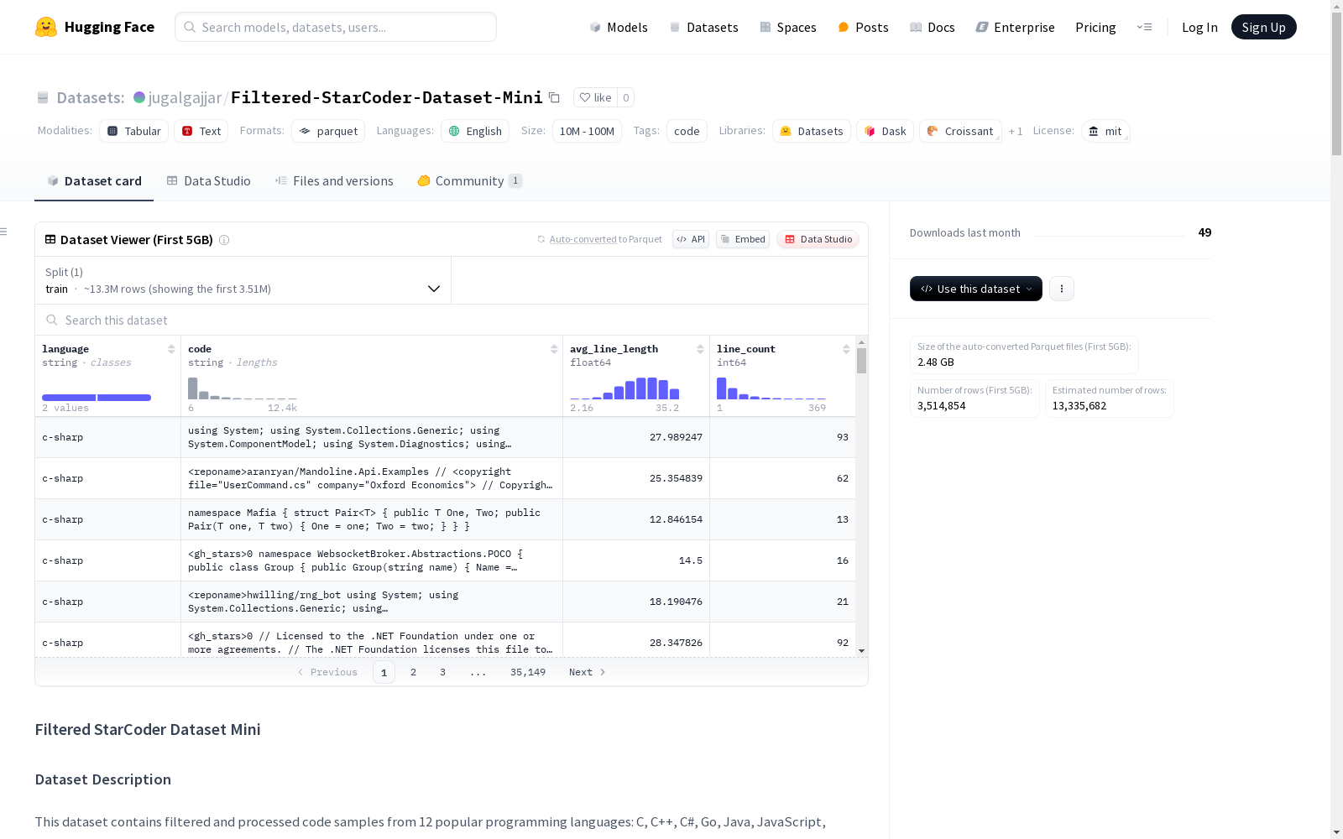
Task: Open the Use this dataset dropdown
Action: (x=976, y=289)
